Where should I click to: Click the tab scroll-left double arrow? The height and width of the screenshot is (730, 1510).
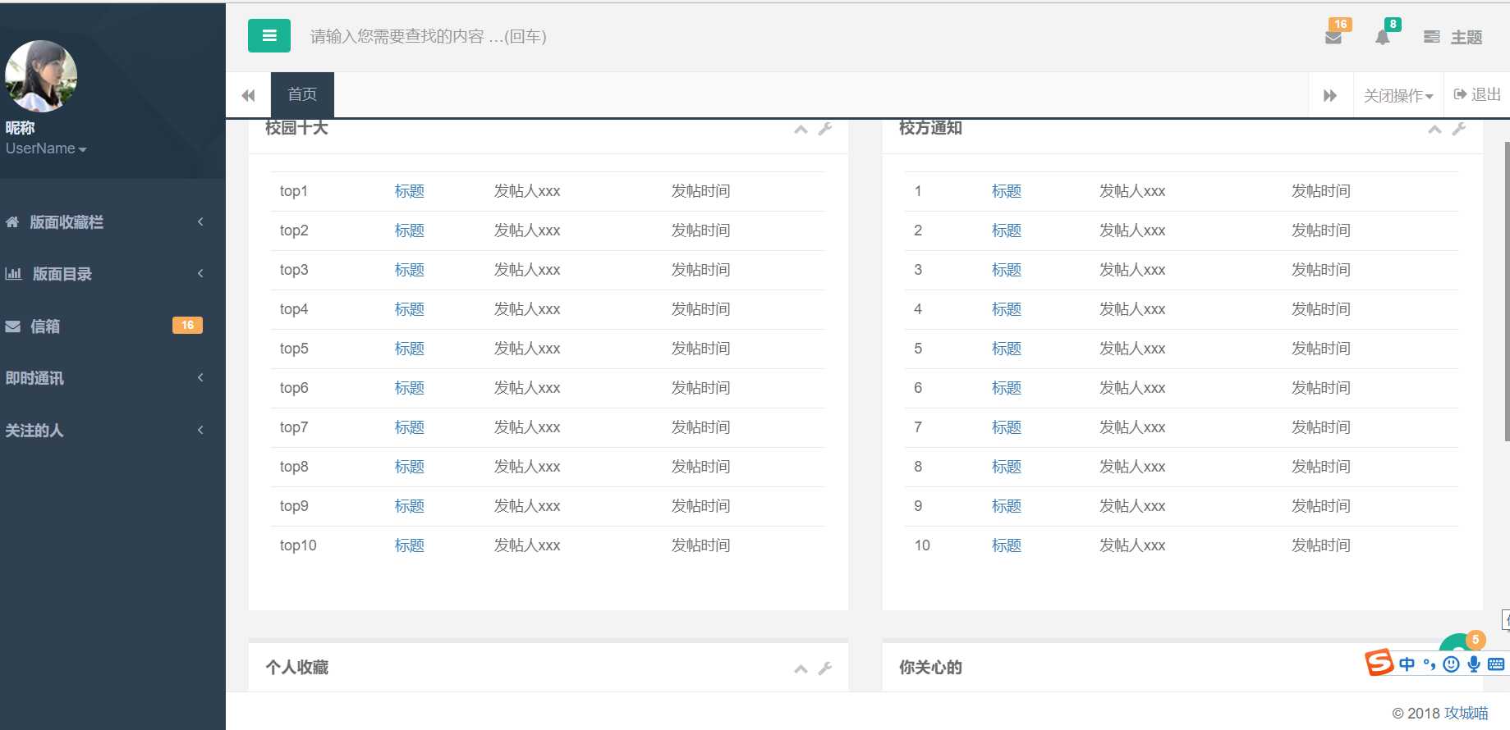[x=248, y=95]
